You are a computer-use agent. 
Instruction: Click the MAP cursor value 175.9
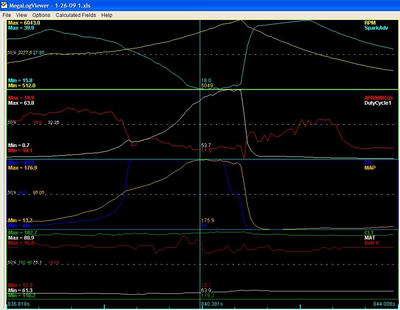207,221
